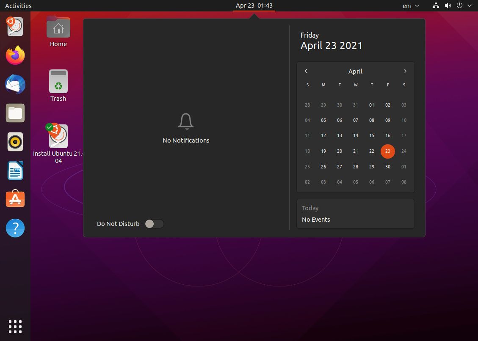Viewport: 478px width, 341px height.
Task: Click the Apr 23 01:43 clock
Action: point(254,5)
